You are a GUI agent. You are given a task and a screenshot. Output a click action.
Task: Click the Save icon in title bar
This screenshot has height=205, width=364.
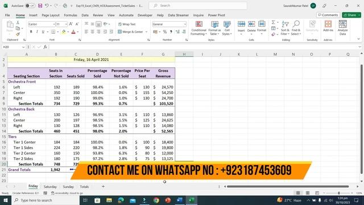(40, 6)
